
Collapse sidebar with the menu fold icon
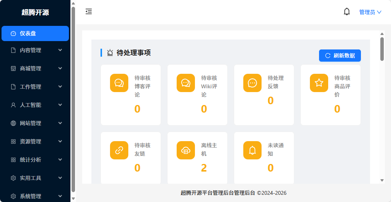coord(89,12)
